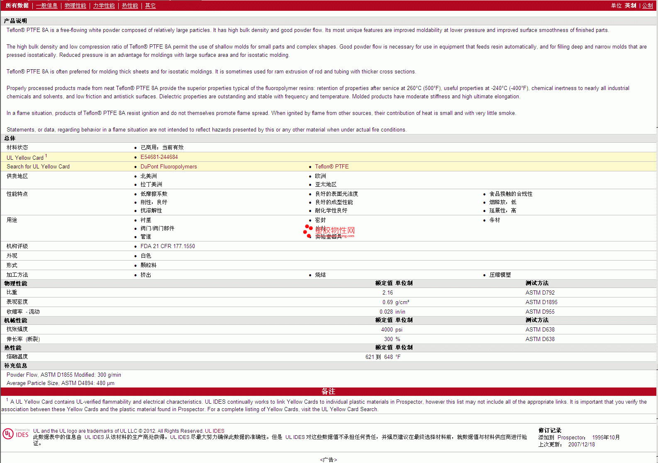Click the Average Particle Size line
The image size is (658, 463).
tap(61, 383)
